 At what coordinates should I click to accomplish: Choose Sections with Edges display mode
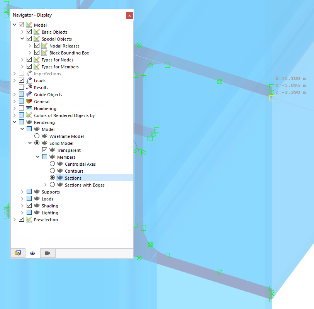(x=52, y=185)
